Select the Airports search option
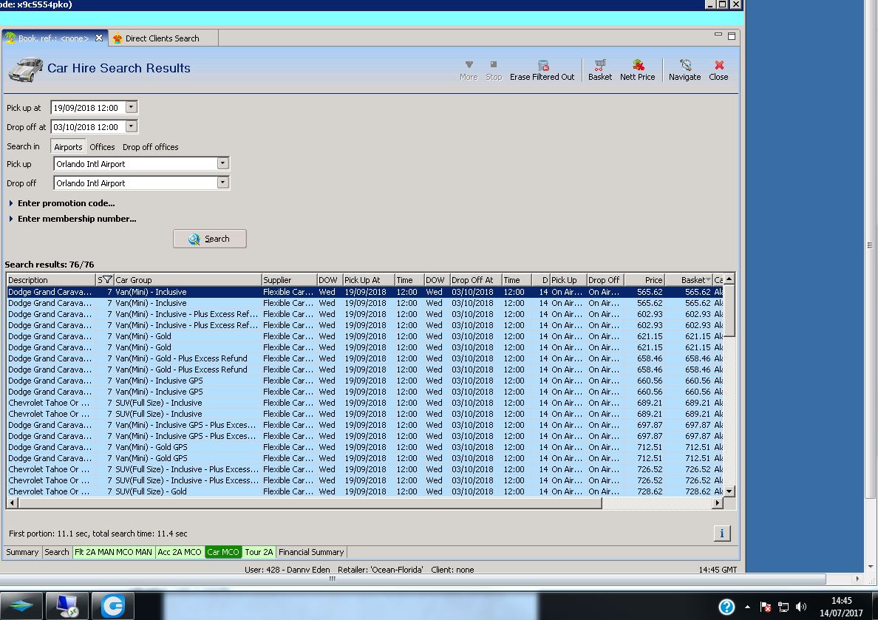 tap(68, 147)
